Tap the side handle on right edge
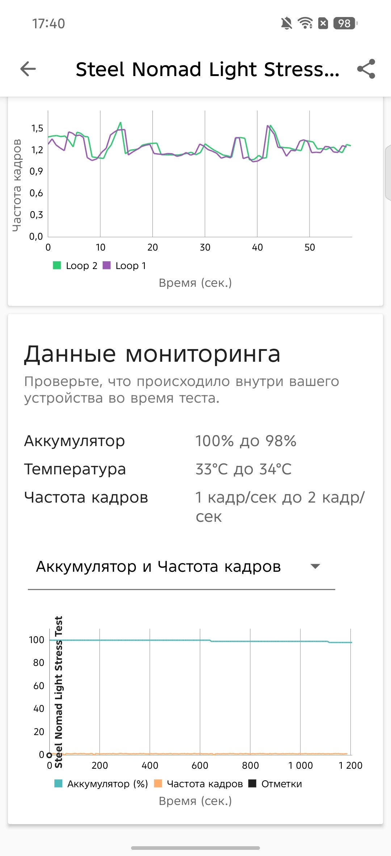Image resolution: width=391 pixels, height=856 pixels. (388, 172)
